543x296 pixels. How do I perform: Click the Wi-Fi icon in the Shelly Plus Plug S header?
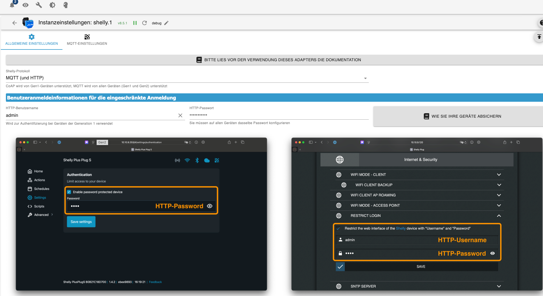click(x=187, y=160)
